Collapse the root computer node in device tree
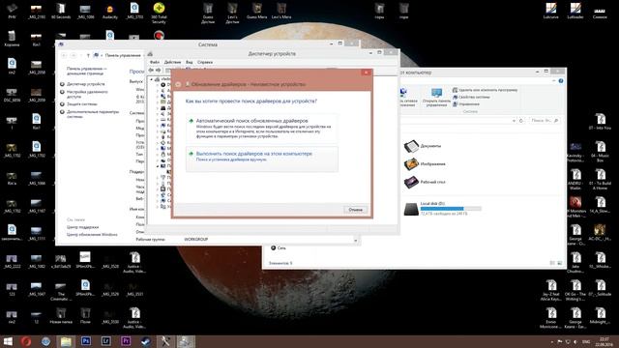The image size is (619, 348). tap(151, 79)
